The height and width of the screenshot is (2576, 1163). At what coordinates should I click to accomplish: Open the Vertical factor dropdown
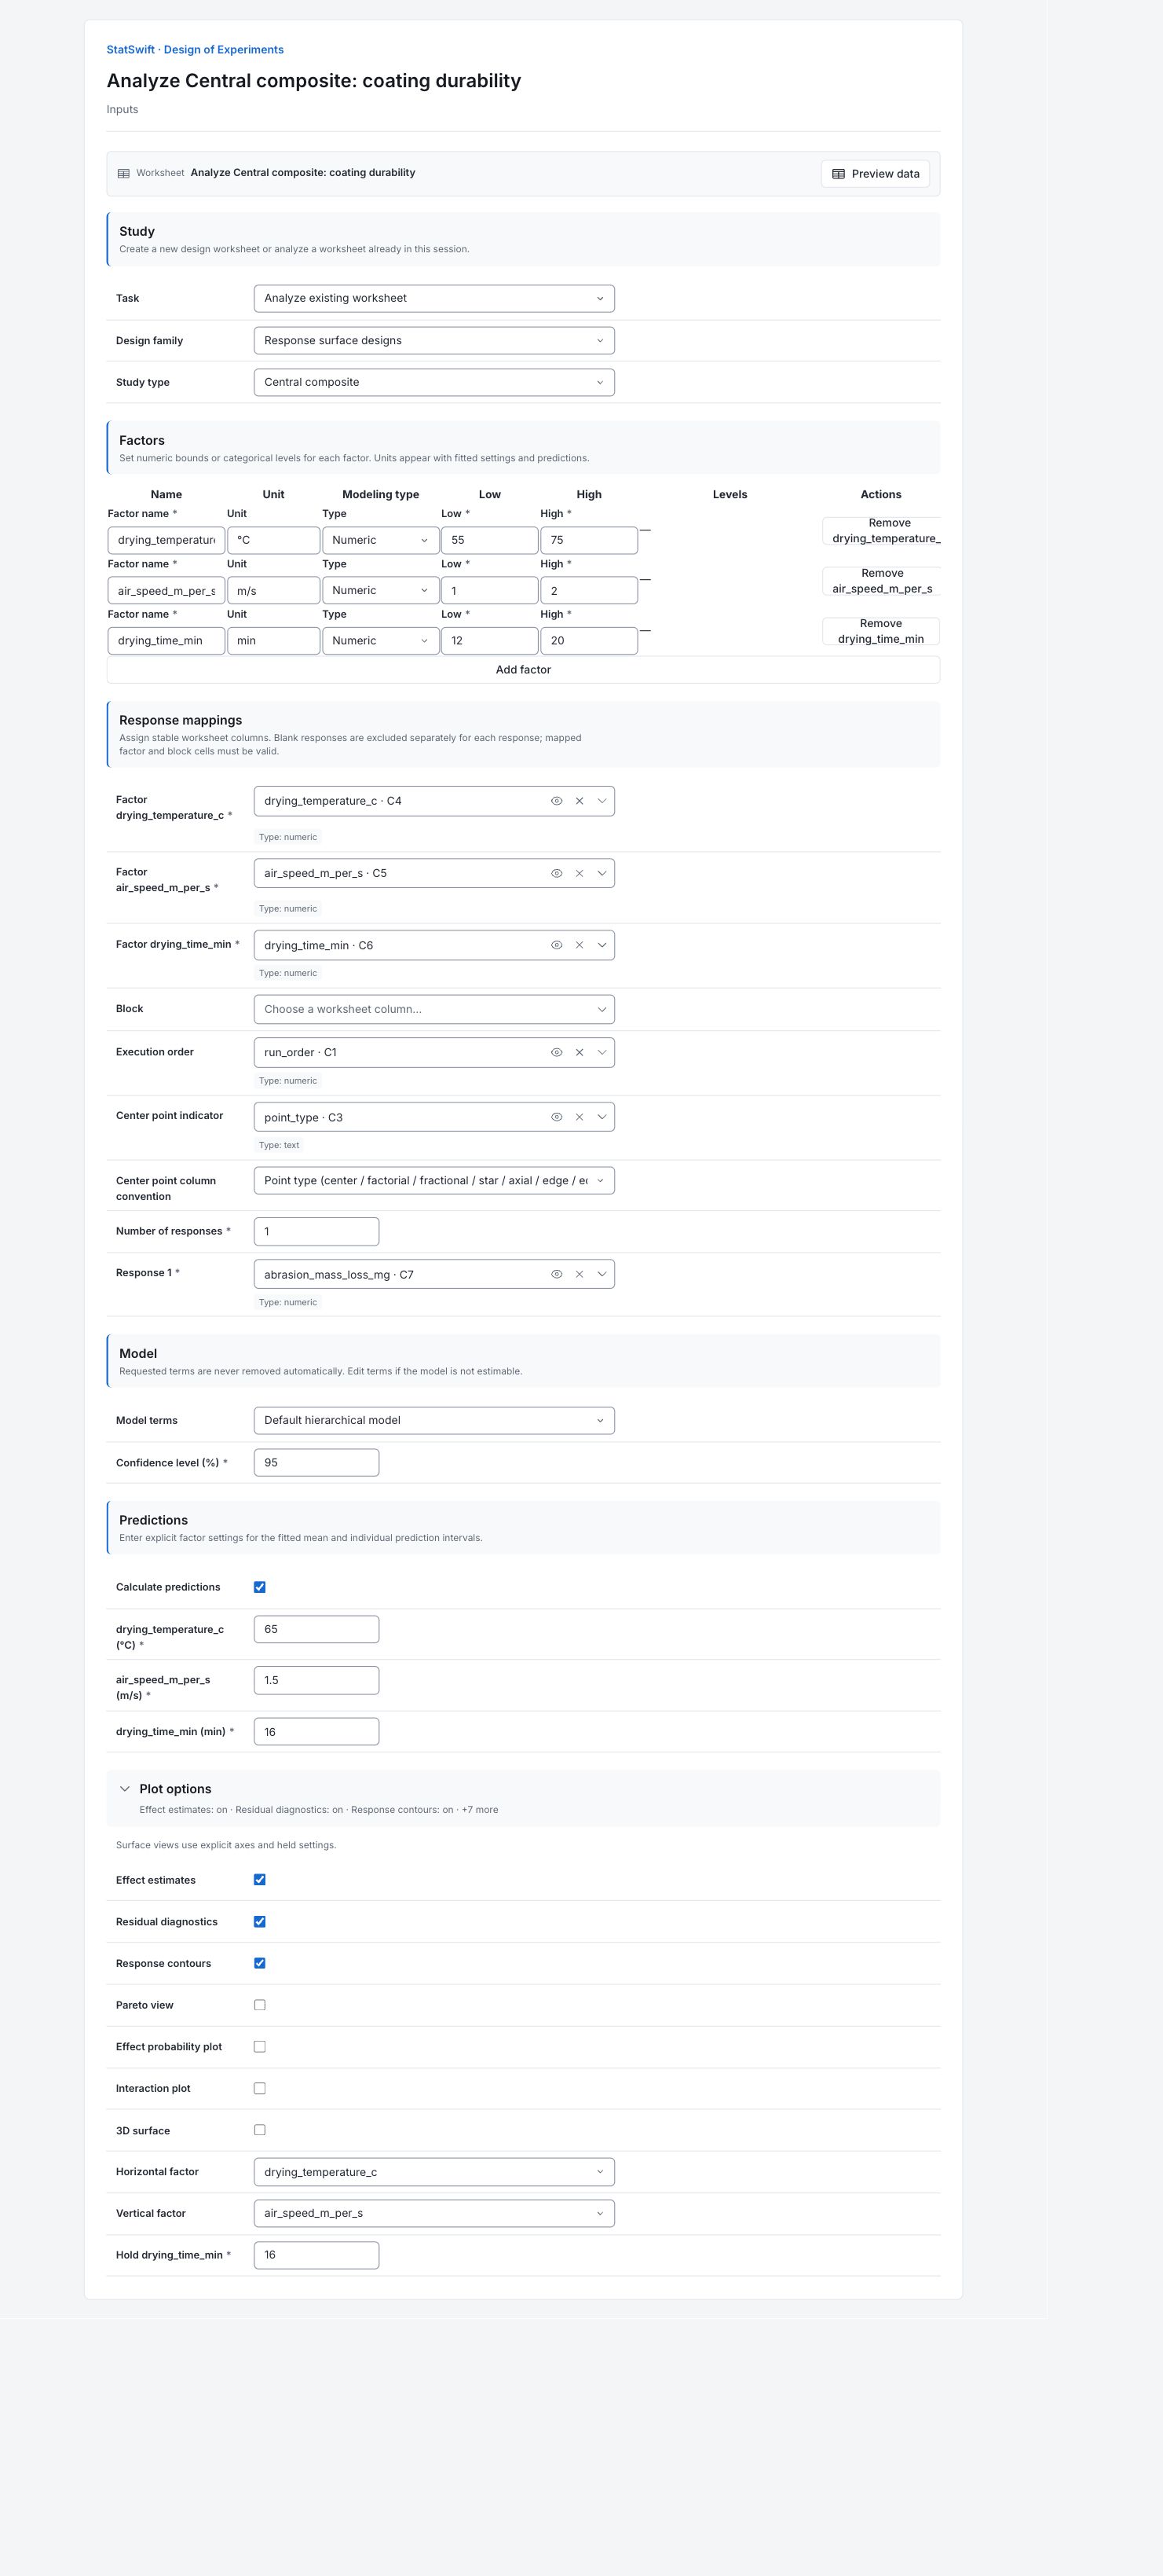[433, 2213]
